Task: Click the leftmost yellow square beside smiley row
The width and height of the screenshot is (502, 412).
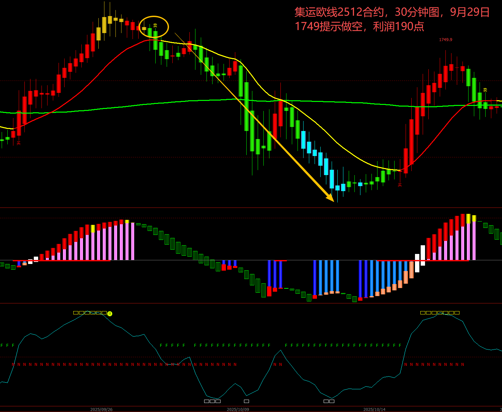Action: click(76, 313)
